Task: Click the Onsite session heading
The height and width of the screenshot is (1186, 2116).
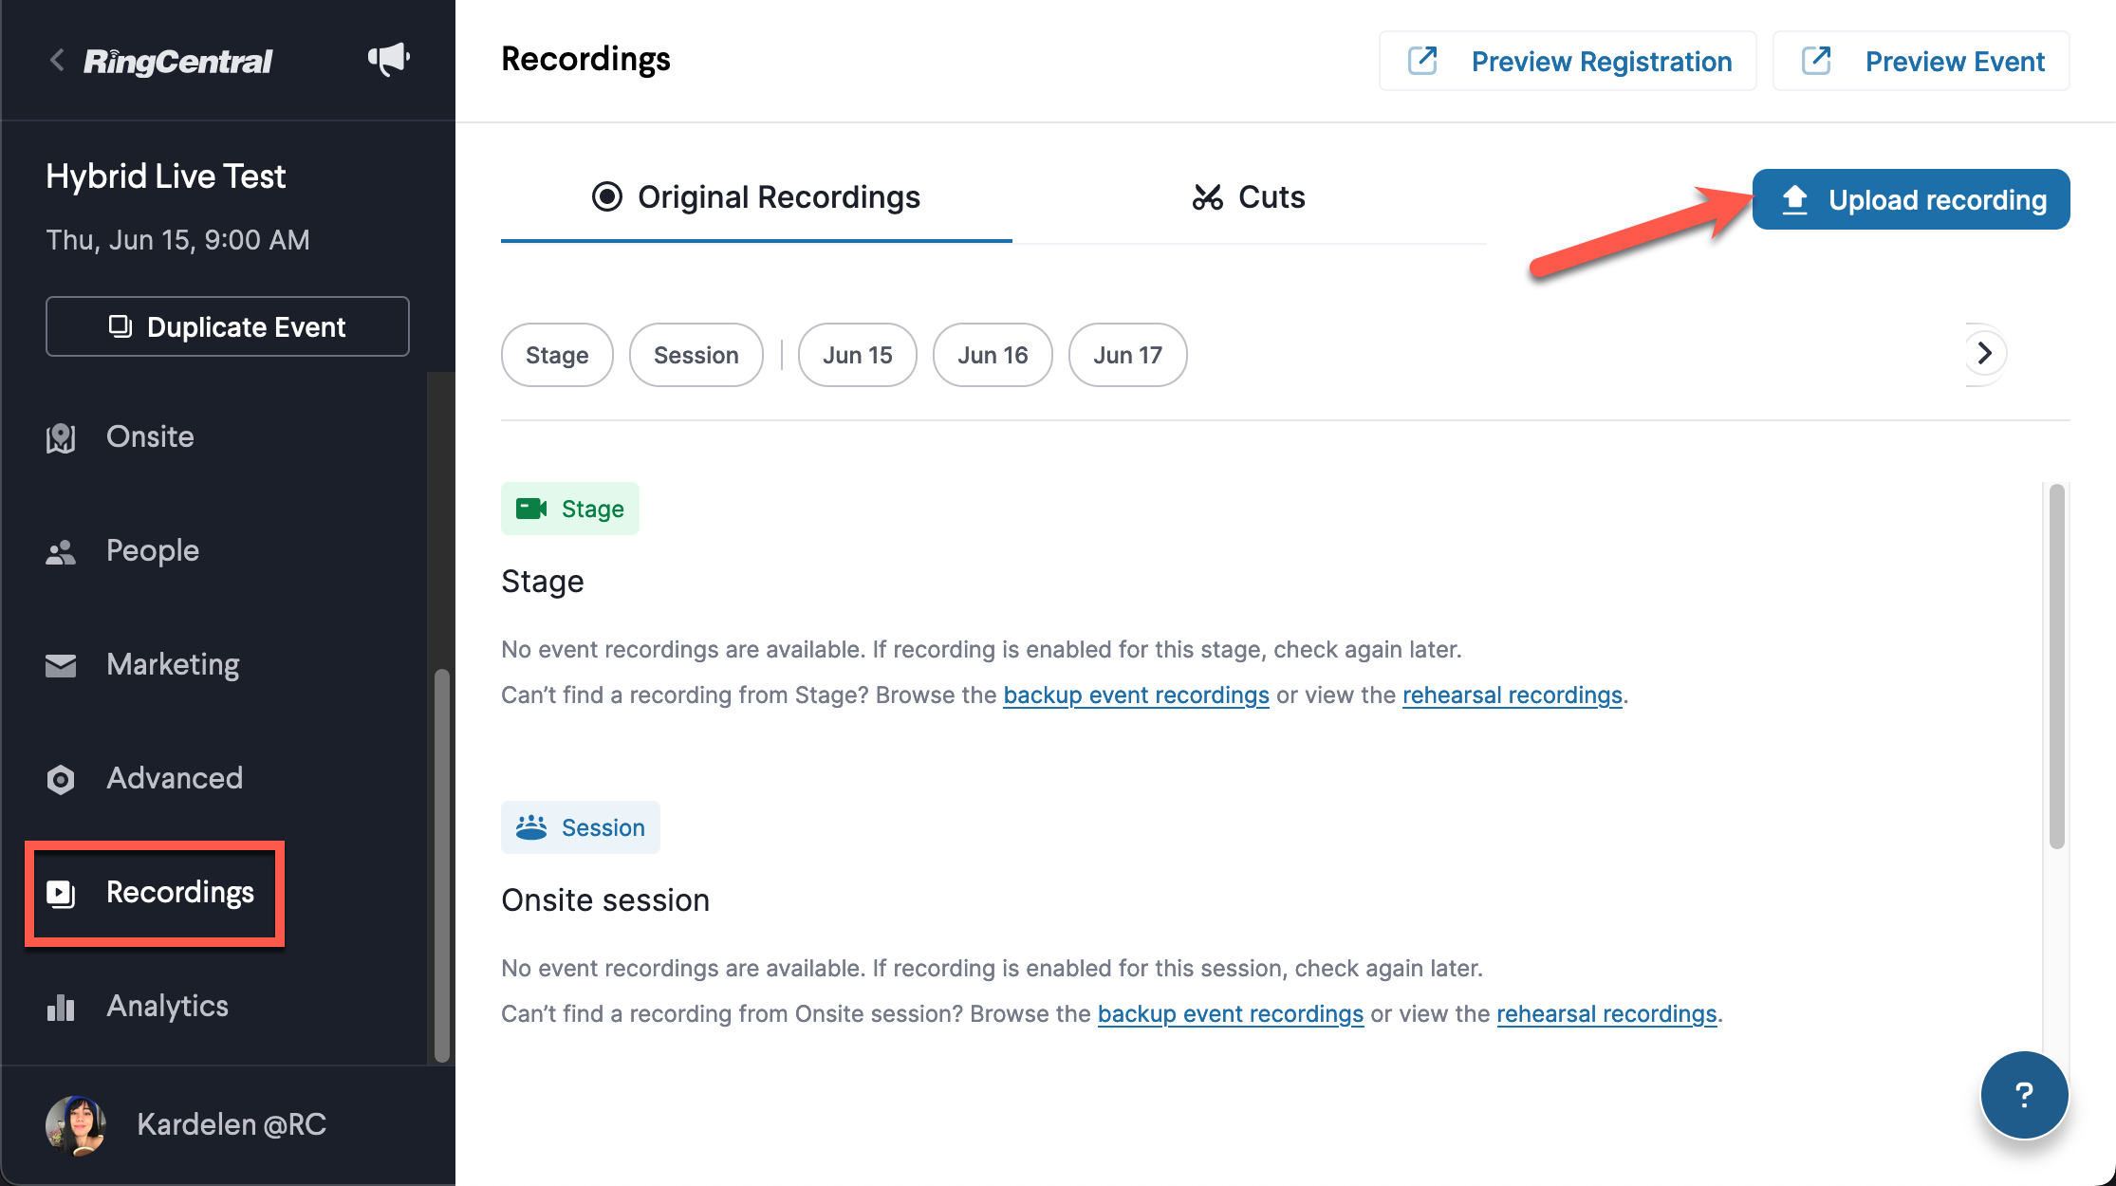Action: click(605, 899)
